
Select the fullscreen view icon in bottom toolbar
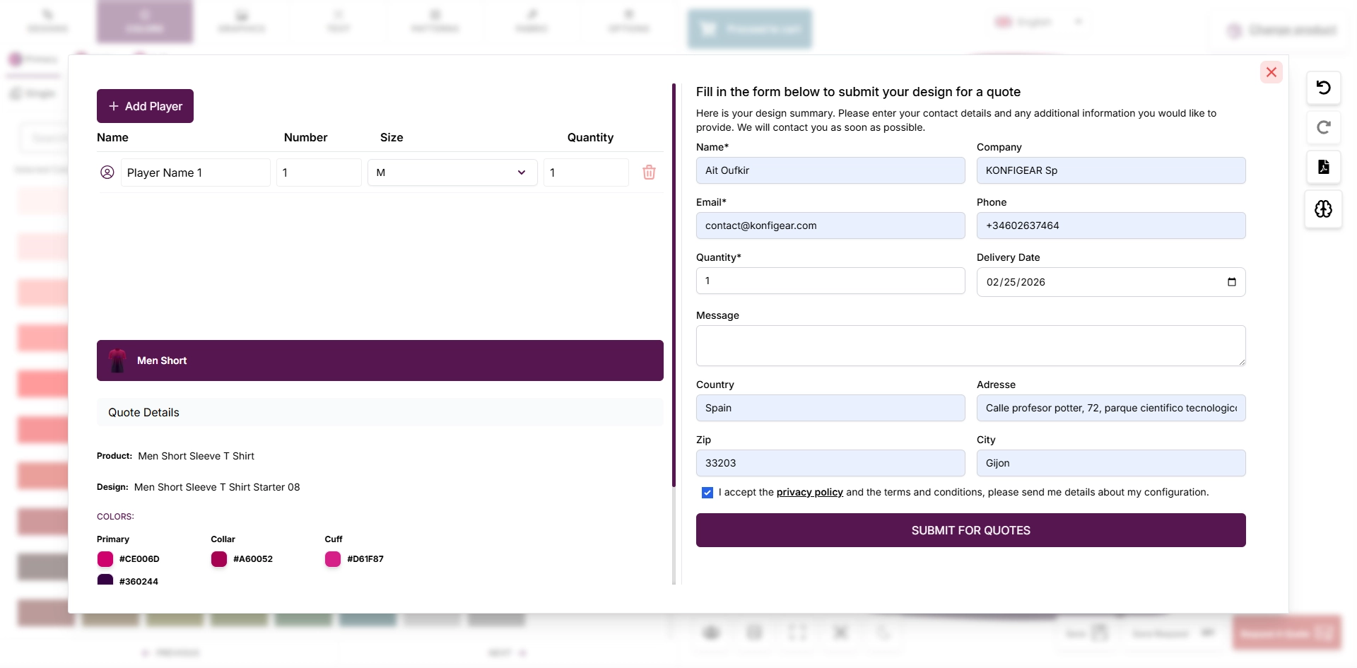click(797, 633)
